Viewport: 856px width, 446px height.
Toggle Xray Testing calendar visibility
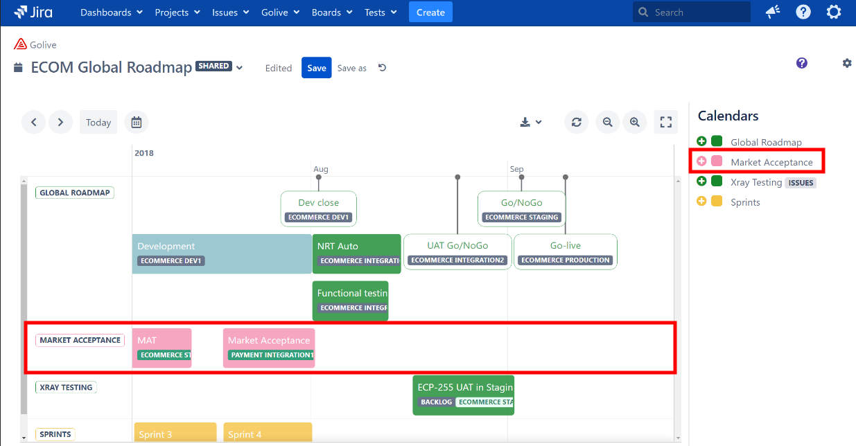701,181
